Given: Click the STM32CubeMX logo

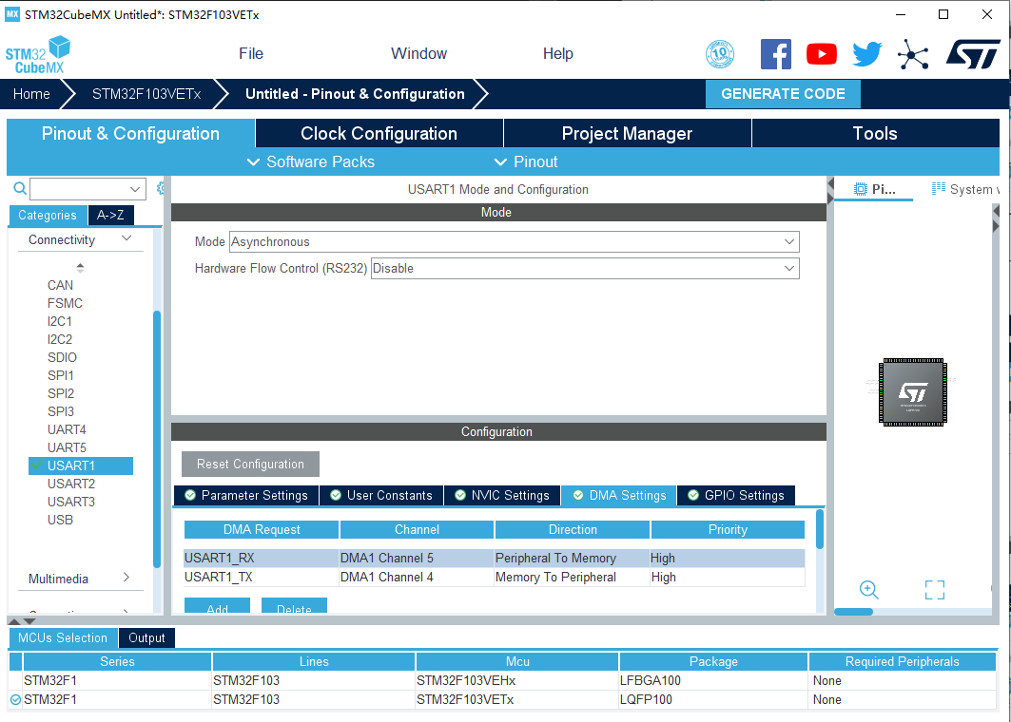Looking at the screenshot, I should [x=38, y=55].
